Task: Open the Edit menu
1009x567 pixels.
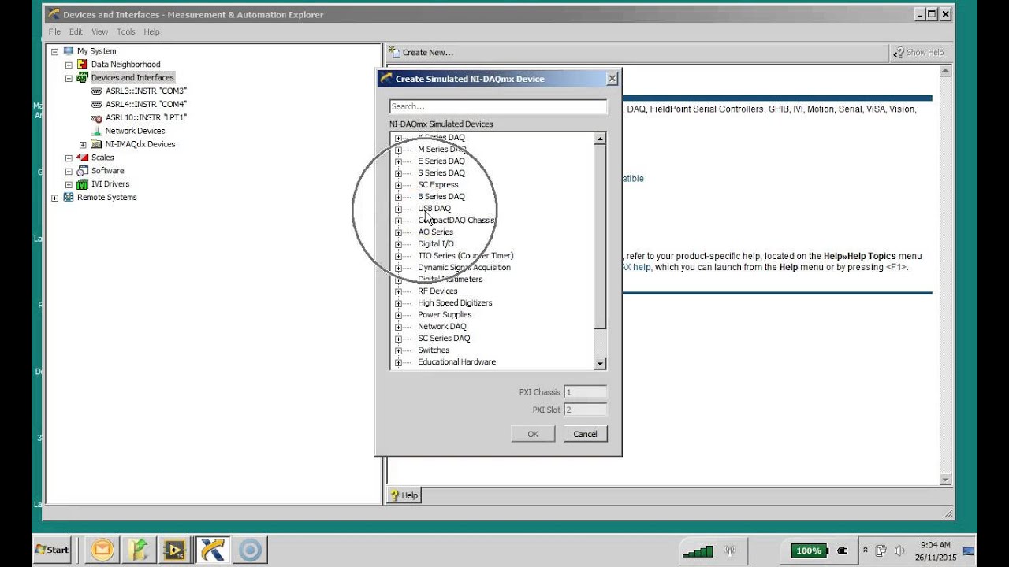Action: pos(76,32)
